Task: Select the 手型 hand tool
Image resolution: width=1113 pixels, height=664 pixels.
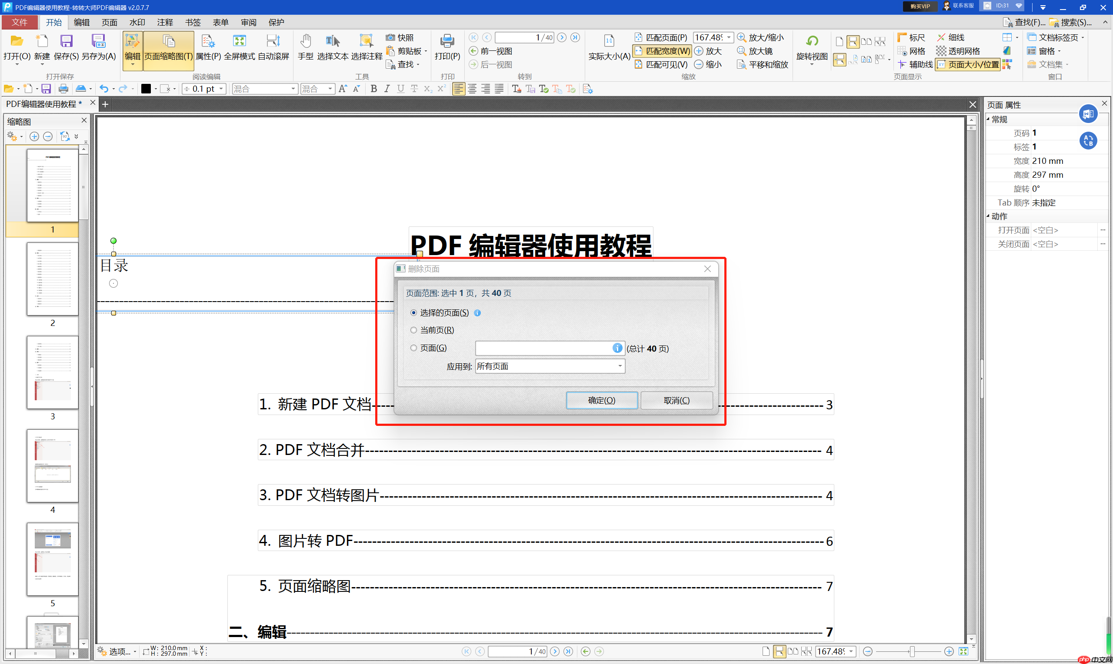Action: 306,46
